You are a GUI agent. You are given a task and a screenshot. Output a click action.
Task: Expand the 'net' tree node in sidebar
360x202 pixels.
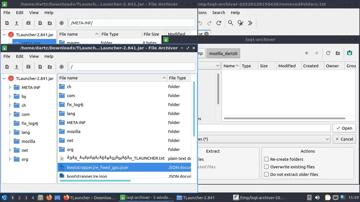coord(10,150)
